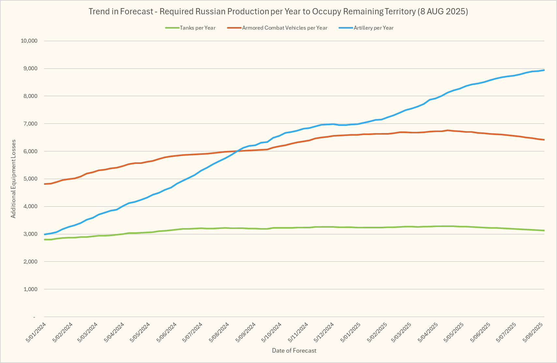
Task: Click the 7,000 y-axis tick label
Action: [30, 124]
